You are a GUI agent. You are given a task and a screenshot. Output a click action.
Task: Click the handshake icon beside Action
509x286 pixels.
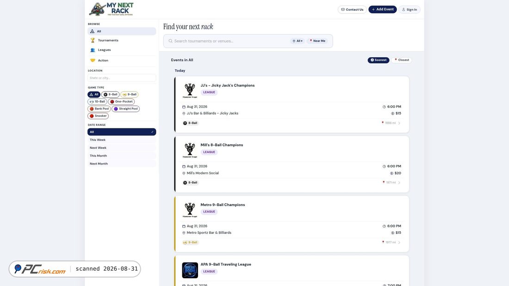click(x=93, y=61)
